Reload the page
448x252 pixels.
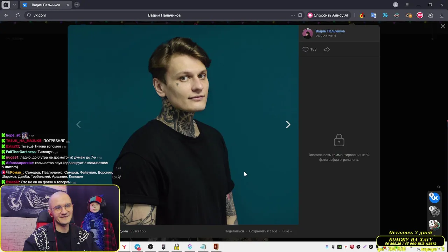coord(18,15)
